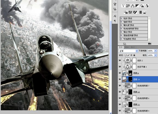Switch to the 通道 tab
Image resolution: width=158 pixels, height=114 pixels.
pos(127,47)
